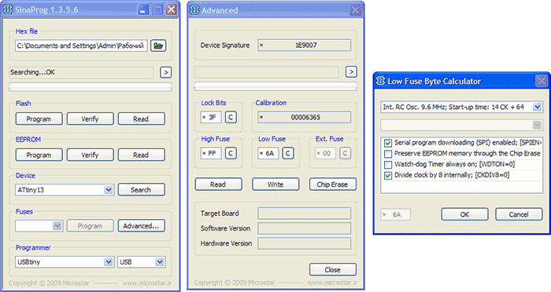Open the ATtiny13 device dropdown
This screenshot has width=551, height=292.
(x=109, y=190)
